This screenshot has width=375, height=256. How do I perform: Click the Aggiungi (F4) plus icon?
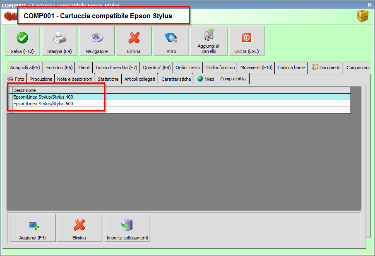[34, 226]
